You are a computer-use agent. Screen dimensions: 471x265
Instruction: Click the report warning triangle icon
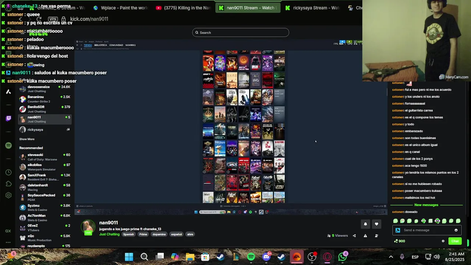pyautogui.click(x=365, y=236)
